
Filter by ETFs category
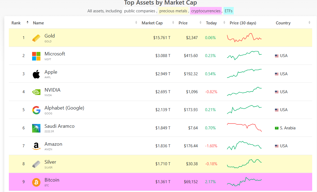[229, 11]
